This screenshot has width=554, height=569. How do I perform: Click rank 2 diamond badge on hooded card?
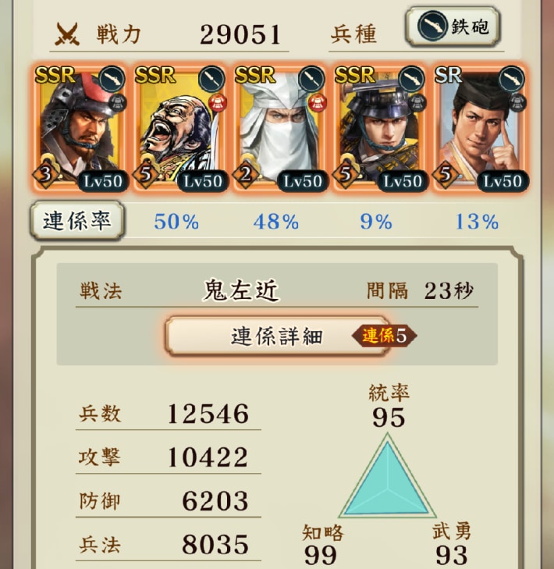pyautogui.click(x=245, y=175)
